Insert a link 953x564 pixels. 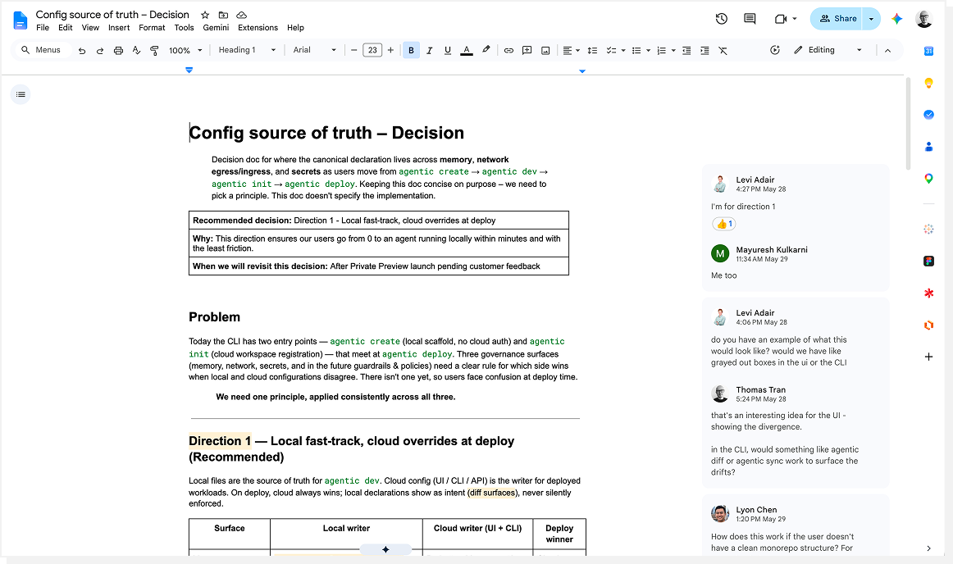[508, 51]
